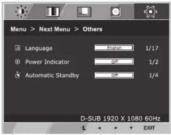Select the Automatic Standby menu item

(x=52, y=75)
